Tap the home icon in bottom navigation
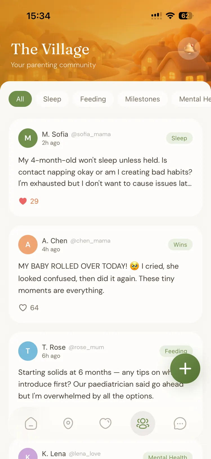 [31, 423]
